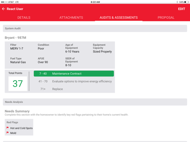The height and width of the screenshot is (142, 190).
Task: Tap the Poor condition value
Action: (x=41, y=49)
